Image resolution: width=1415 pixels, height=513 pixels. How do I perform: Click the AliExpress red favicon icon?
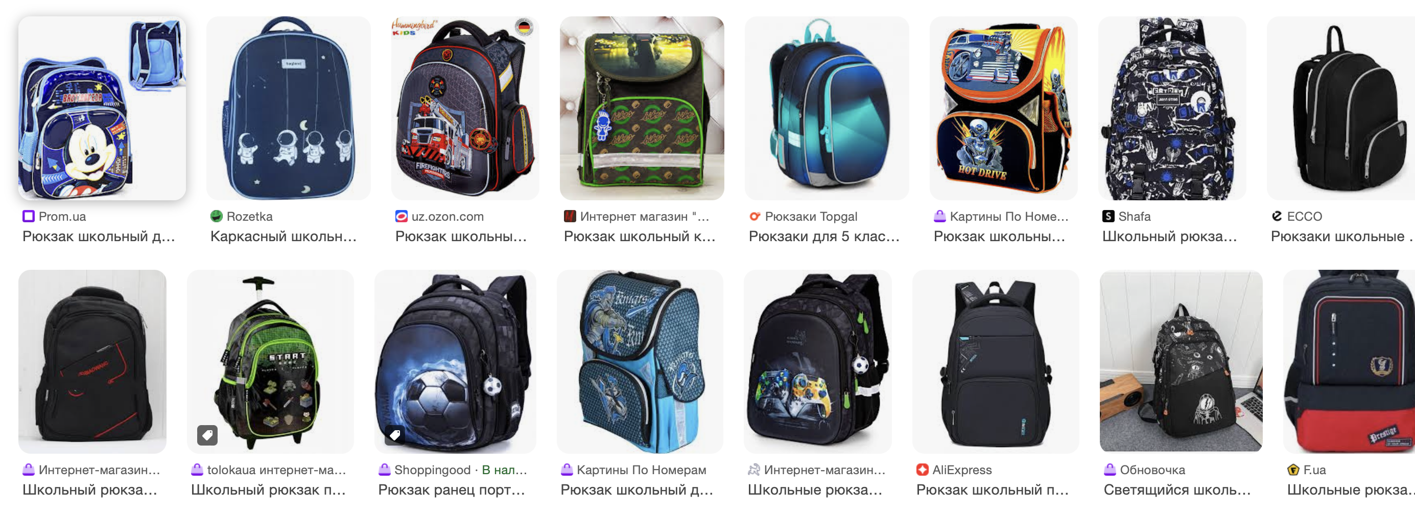[922, 470]
